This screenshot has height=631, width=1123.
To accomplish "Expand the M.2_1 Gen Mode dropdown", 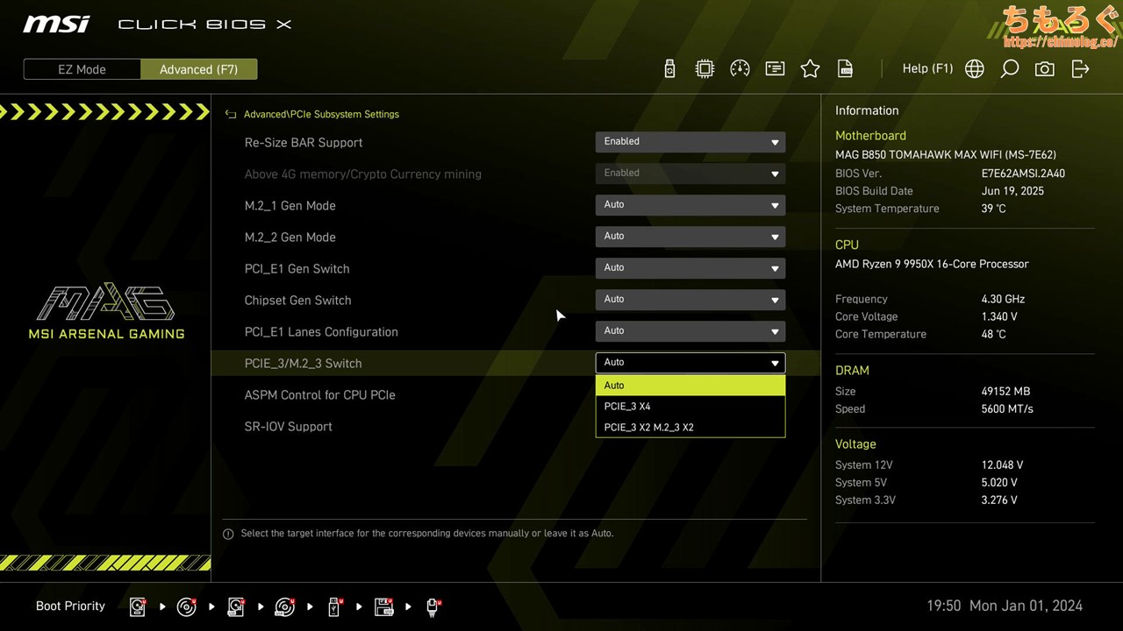I will coord(690,205).
